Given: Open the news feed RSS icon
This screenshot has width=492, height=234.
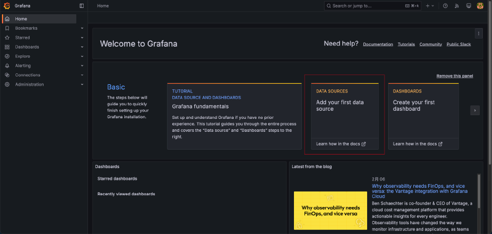Looking at the screenshot, I should tap(457, 6).
